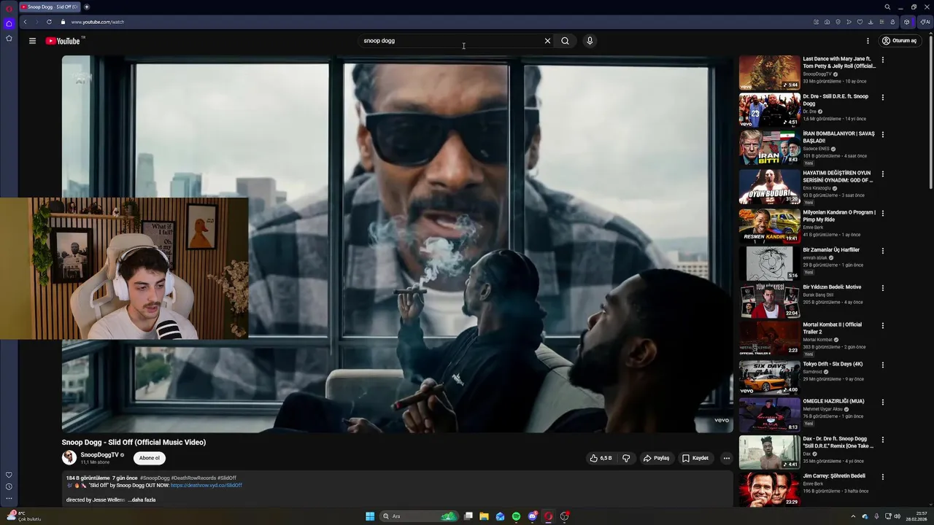
Task: Open Opera sidebar bookmarks star-shaped icon
Action: click(x=9, y=39)
